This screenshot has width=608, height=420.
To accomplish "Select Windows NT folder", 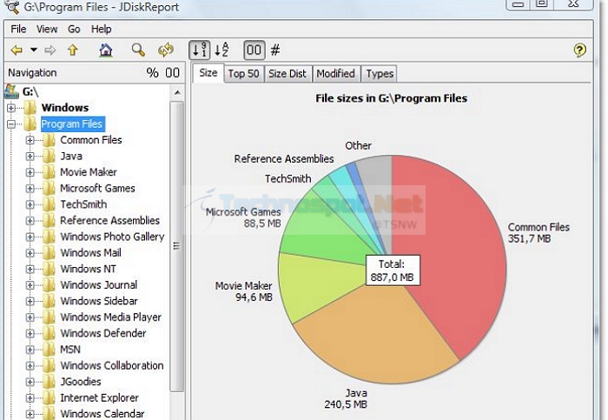I will click(88, 269).
